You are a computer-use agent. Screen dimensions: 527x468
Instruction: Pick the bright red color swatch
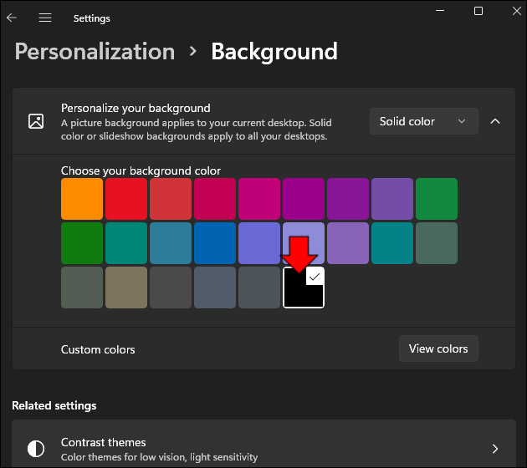pyautogui.click(x=126, y=199)
